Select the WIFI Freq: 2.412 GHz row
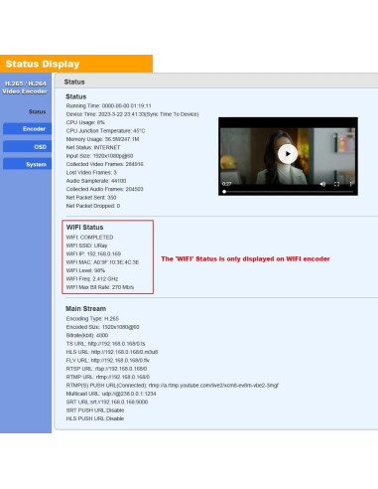The height and width of the screenshot is (489, 378). (92, 278)
